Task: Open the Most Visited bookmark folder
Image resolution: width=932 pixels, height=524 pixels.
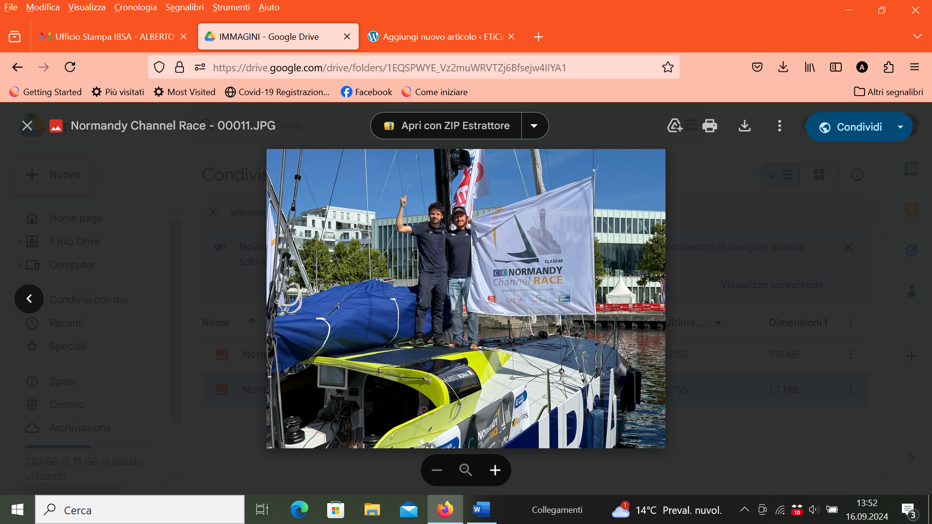Action: tap(184, 92)
